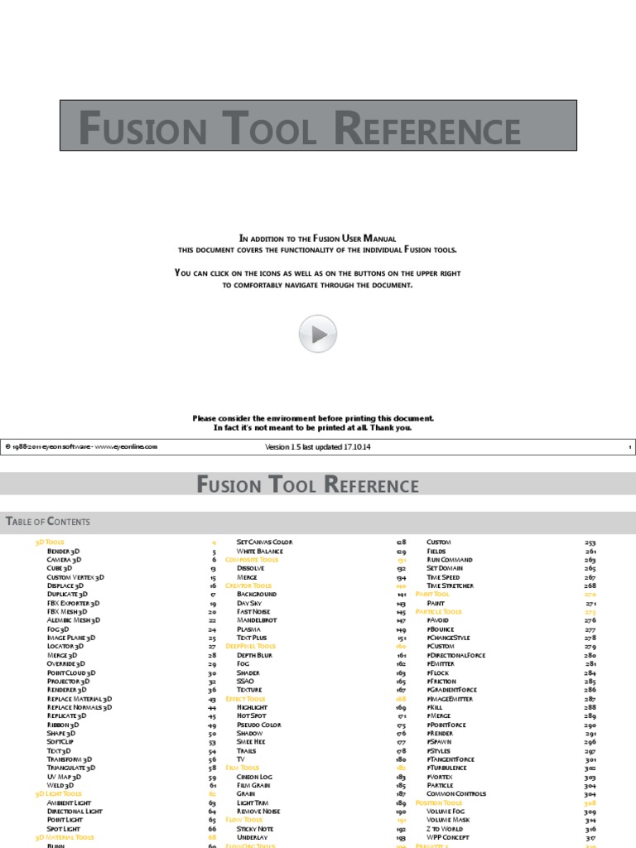
Task: Open FastNoise contents entry
Action: click(x=253, y=612)
